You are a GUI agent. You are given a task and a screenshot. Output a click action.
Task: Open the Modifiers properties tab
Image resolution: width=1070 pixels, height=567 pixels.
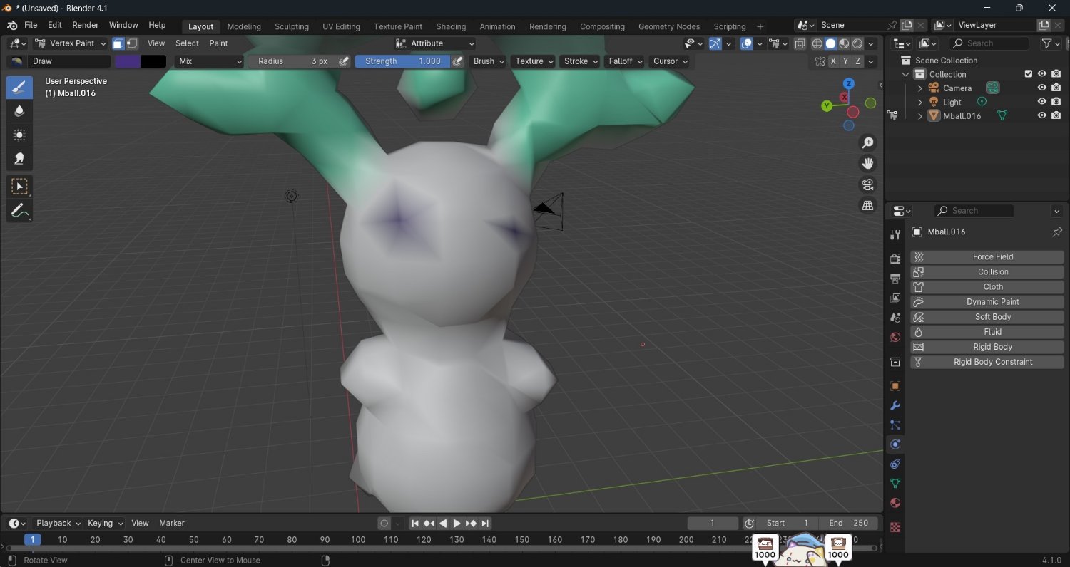tap(895, 405)
